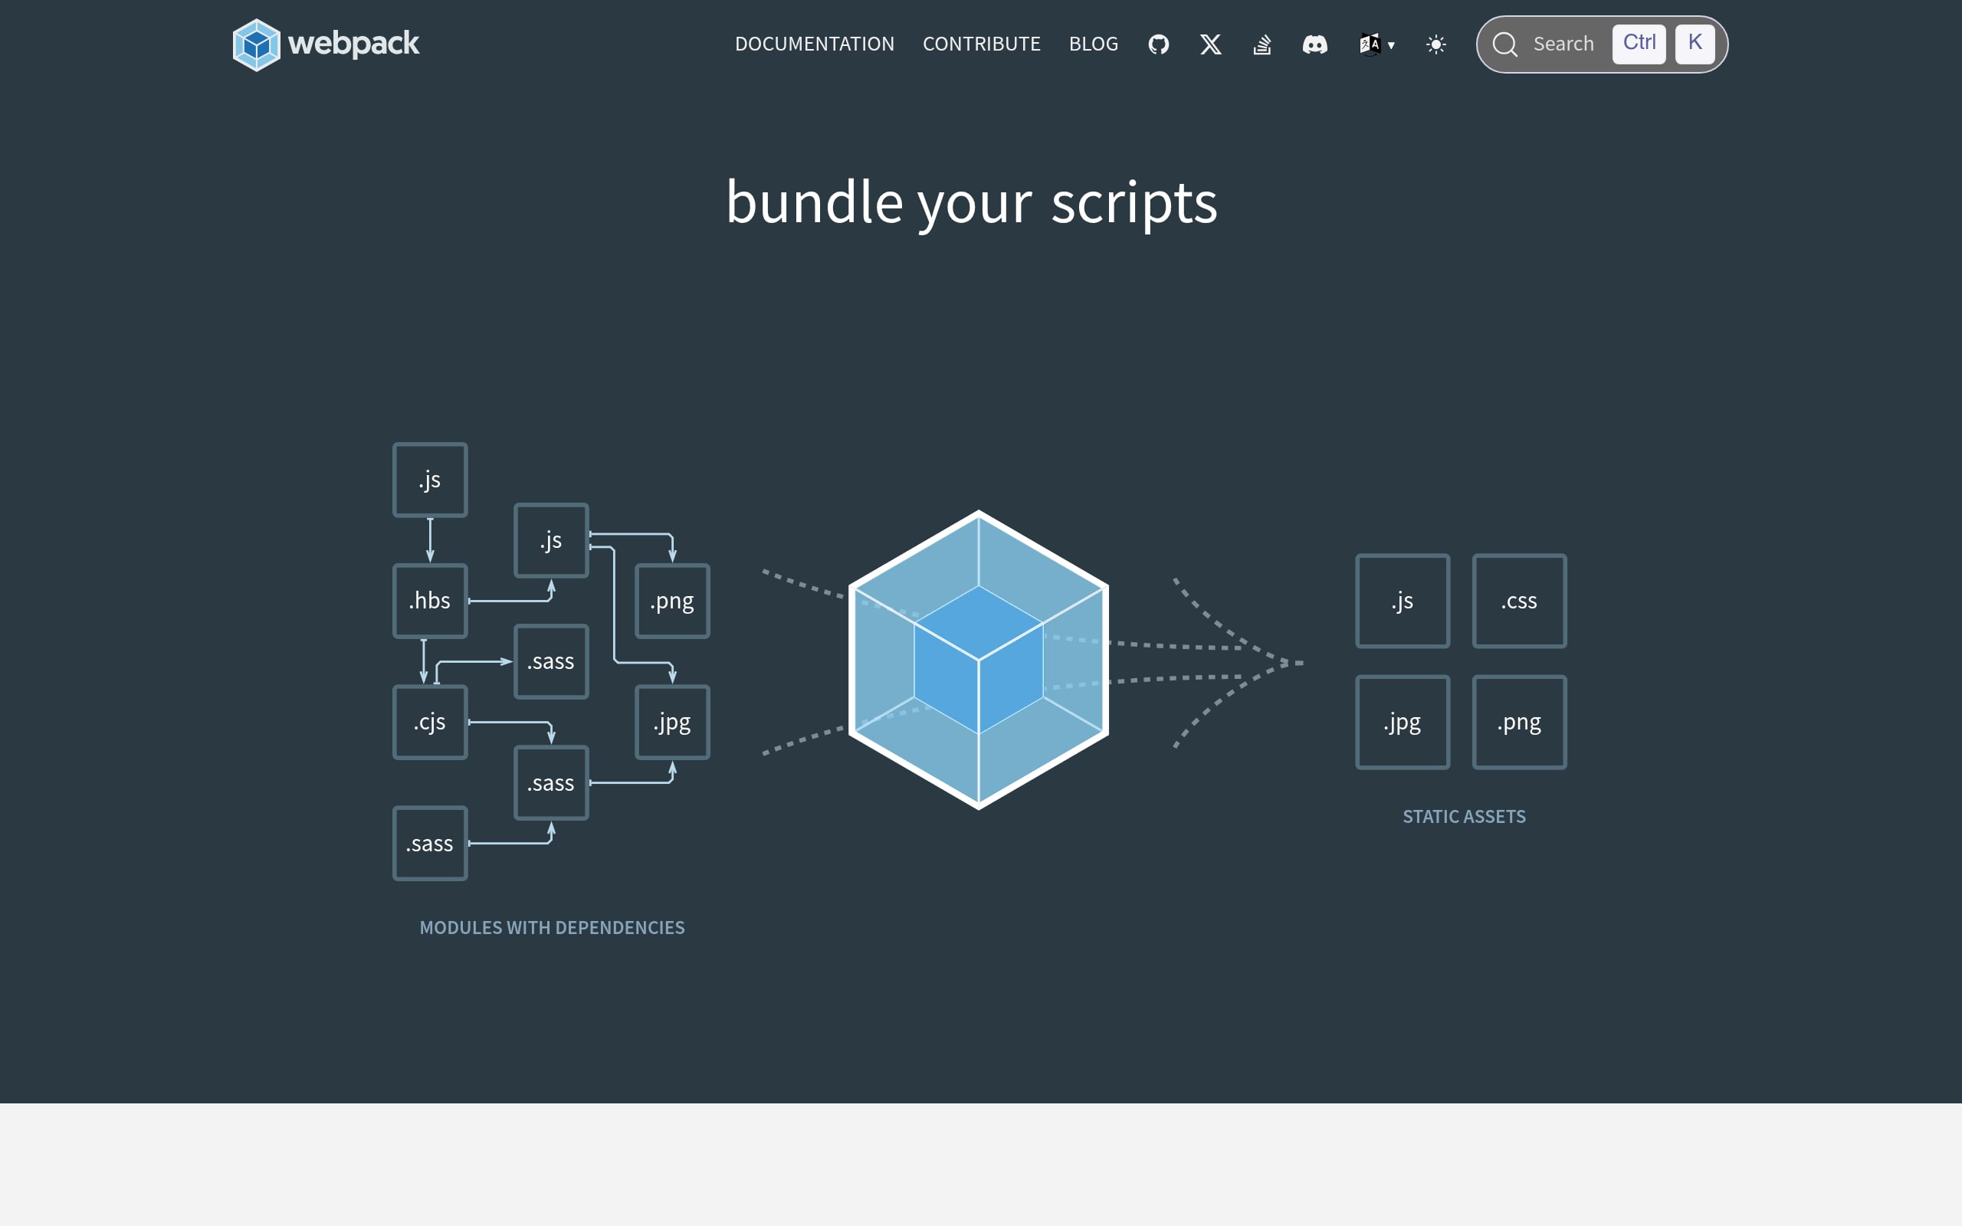Open the webpack GitHub repository icon
Image resolution: width=1962 pixels, height=1226 pixels.
[x=1159, y=44]
